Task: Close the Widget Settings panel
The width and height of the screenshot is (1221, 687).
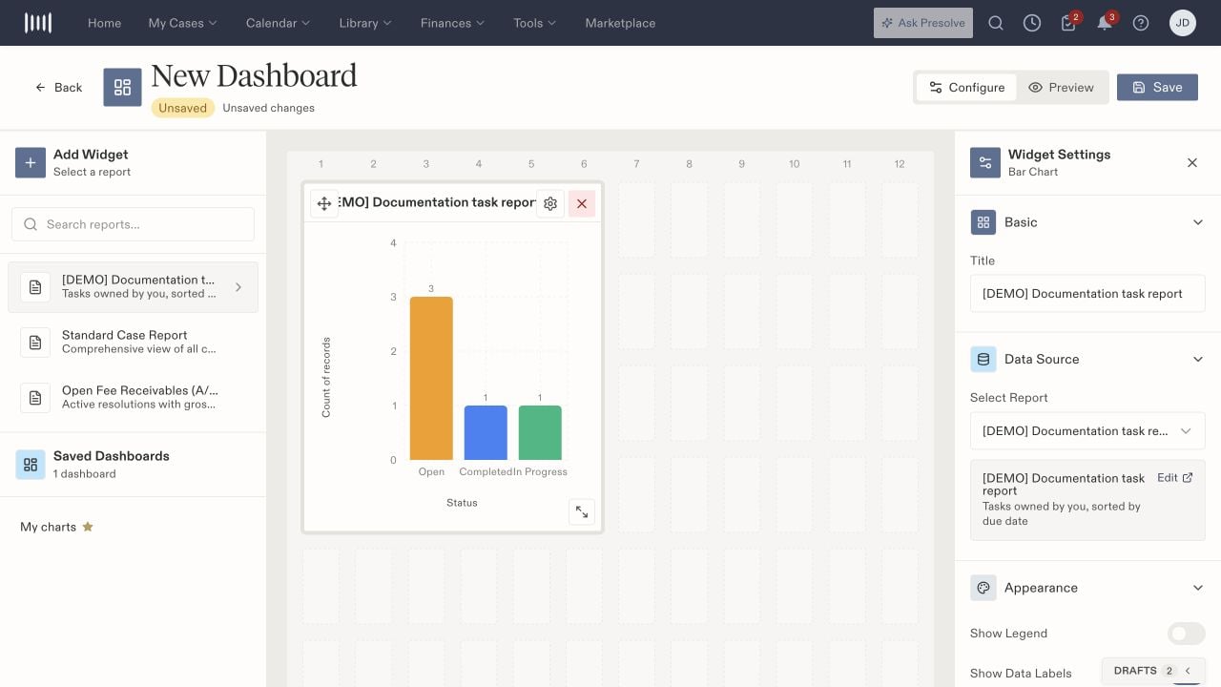Action: point(1192,162)
